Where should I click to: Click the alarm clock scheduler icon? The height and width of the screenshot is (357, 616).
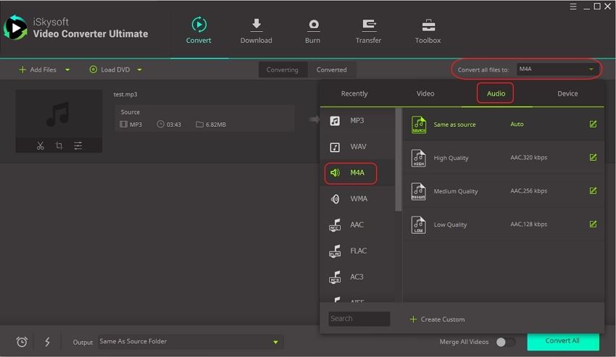tap(22, 342)
